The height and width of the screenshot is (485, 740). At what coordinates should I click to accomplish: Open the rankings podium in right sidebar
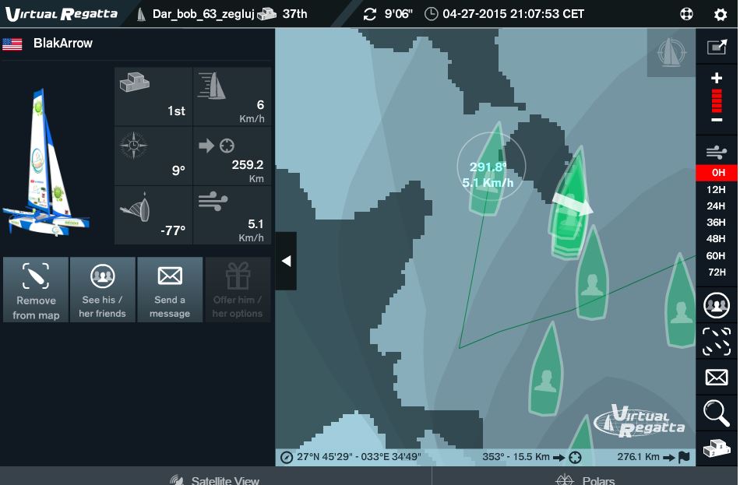pyautogui.click(x=717, y=448)
